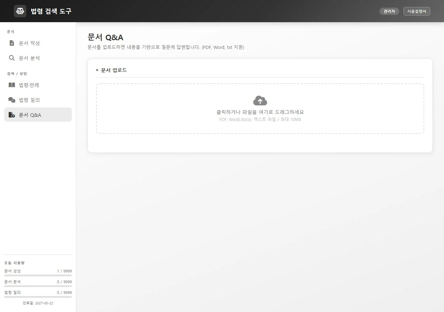Image resolution: width=444 pixels, height=312 pixels.
Task: Click the document icon beside 문서 작성
Action: click(12, 43)
